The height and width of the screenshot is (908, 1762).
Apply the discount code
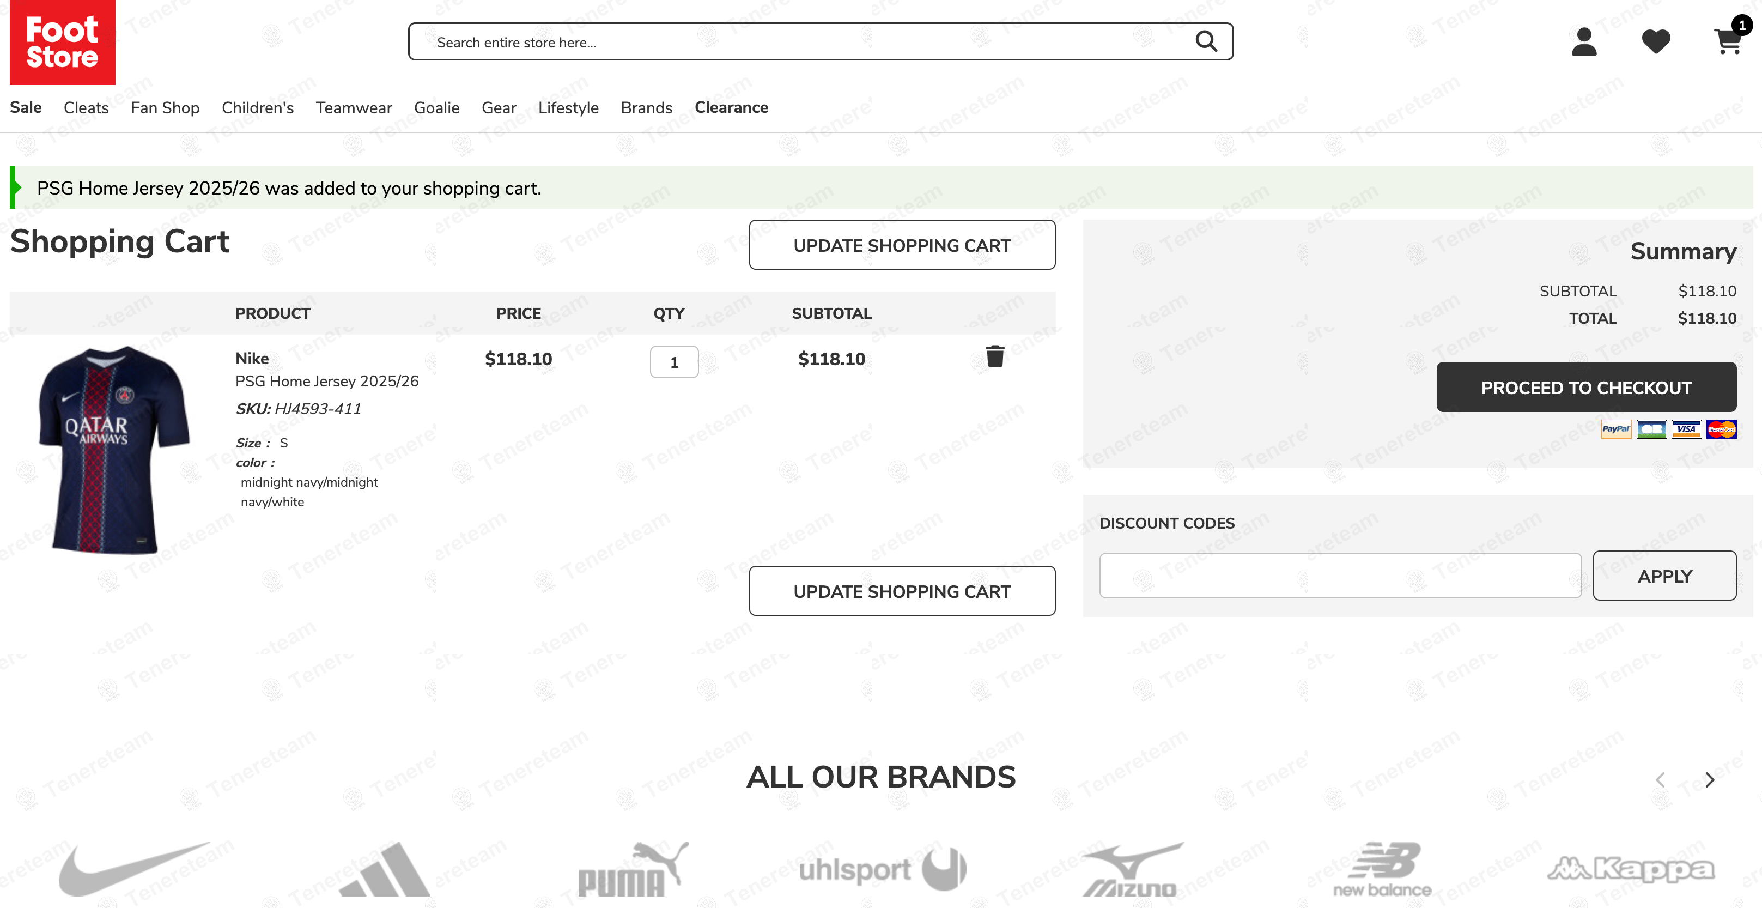(x=1664, y=576)
